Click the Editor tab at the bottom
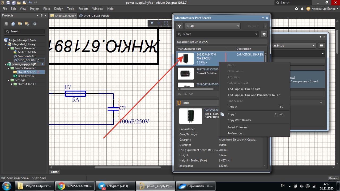The width and height of the screenshot is (340, 191). (55, 172)
